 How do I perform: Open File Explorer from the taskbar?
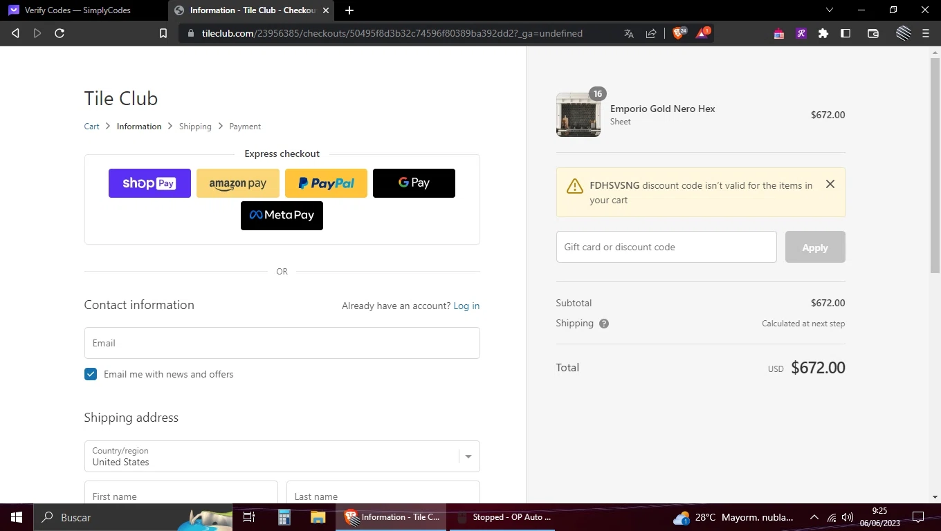point(318,517)
